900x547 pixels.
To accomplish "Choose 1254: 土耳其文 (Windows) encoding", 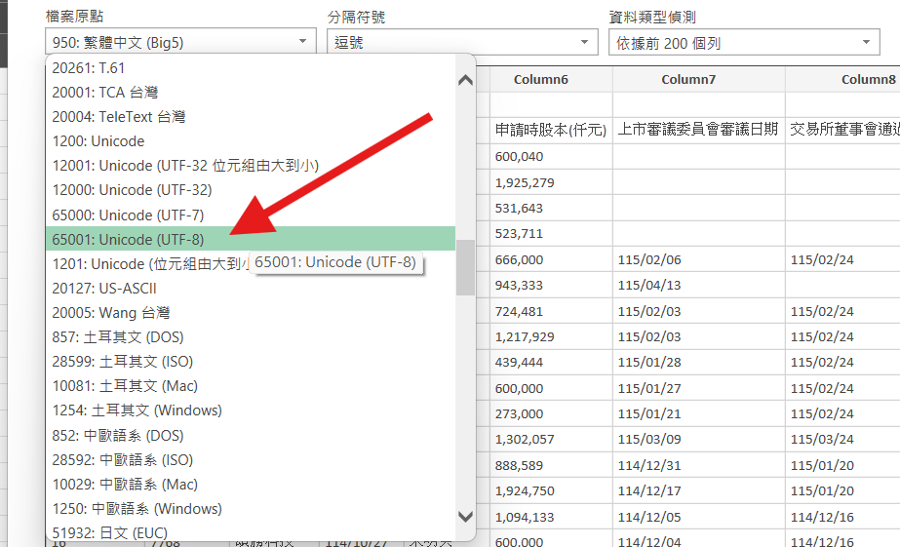I will point(137,410).
